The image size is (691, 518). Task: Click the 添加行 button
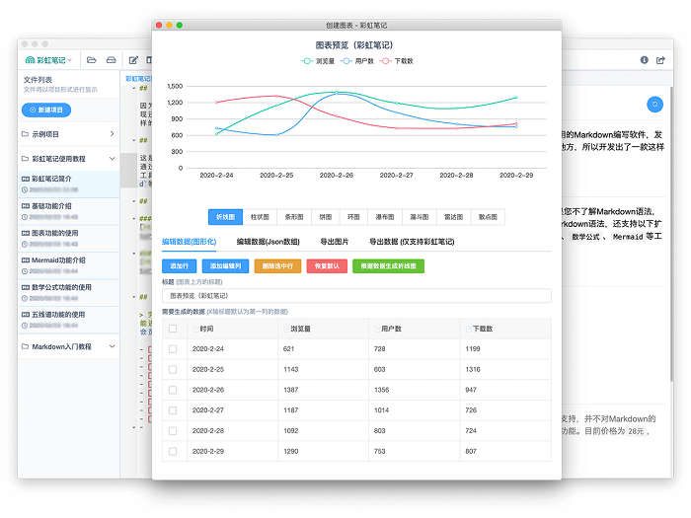(179, 265)
